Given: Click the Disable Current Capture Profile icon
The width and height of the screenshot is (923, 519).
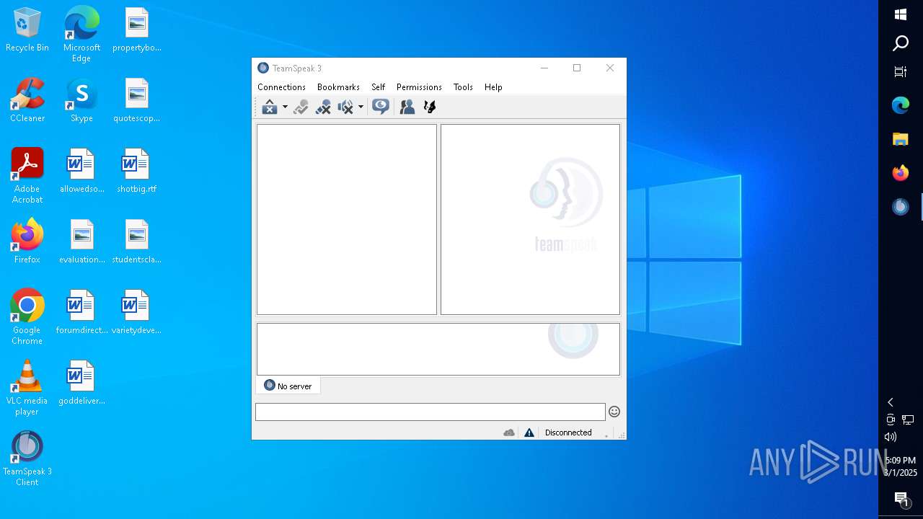Looking at the screenshot, I should [301, 107].
